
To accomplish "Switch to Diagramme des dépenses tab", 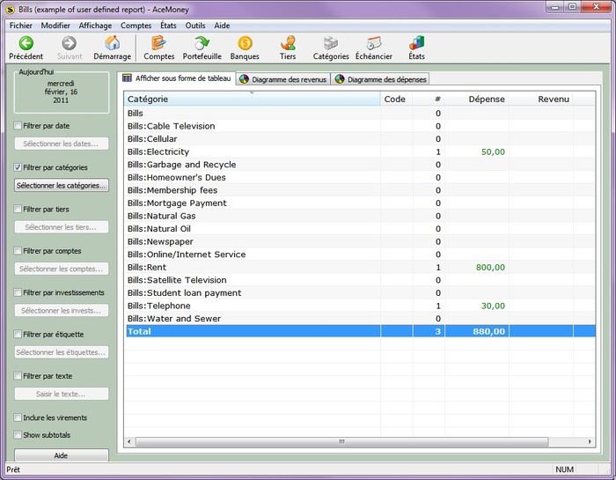I will coord(380,79).
